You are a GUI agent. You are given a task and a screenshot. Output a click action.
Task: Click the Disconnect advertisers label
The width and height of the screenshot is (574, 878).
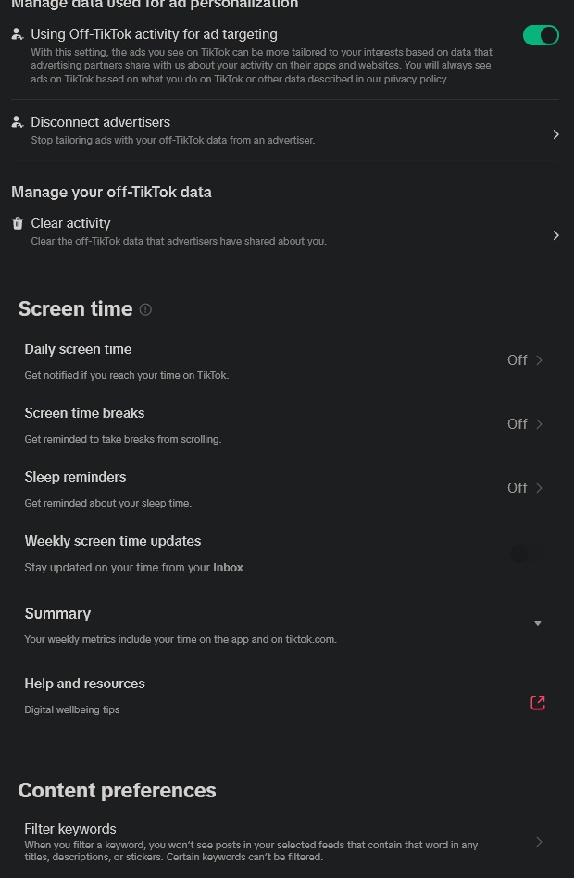point(100,122)
